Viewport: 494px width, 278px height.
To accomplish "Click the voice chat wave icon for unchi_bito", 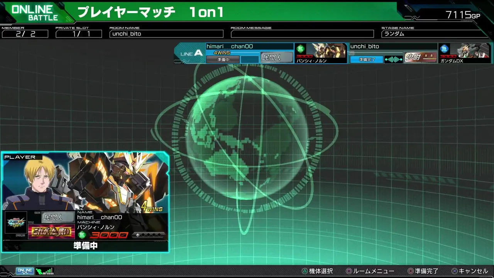I will tap(394, 59).
